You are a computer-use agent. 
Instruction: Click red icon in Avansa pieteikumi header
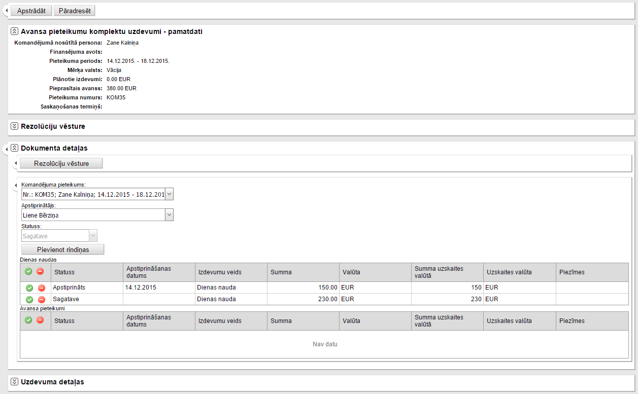click(x=40, y=320)
